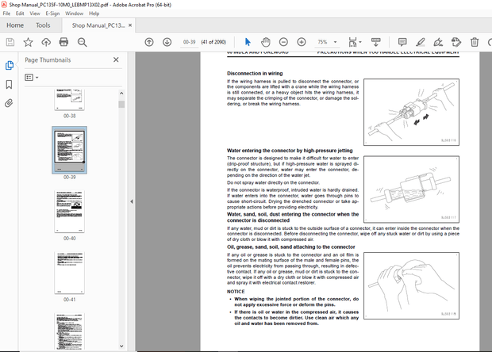Add bookmark star icon in toolbar
The width and height of the screenshot is (492, 352).
(x=29, y=42)
